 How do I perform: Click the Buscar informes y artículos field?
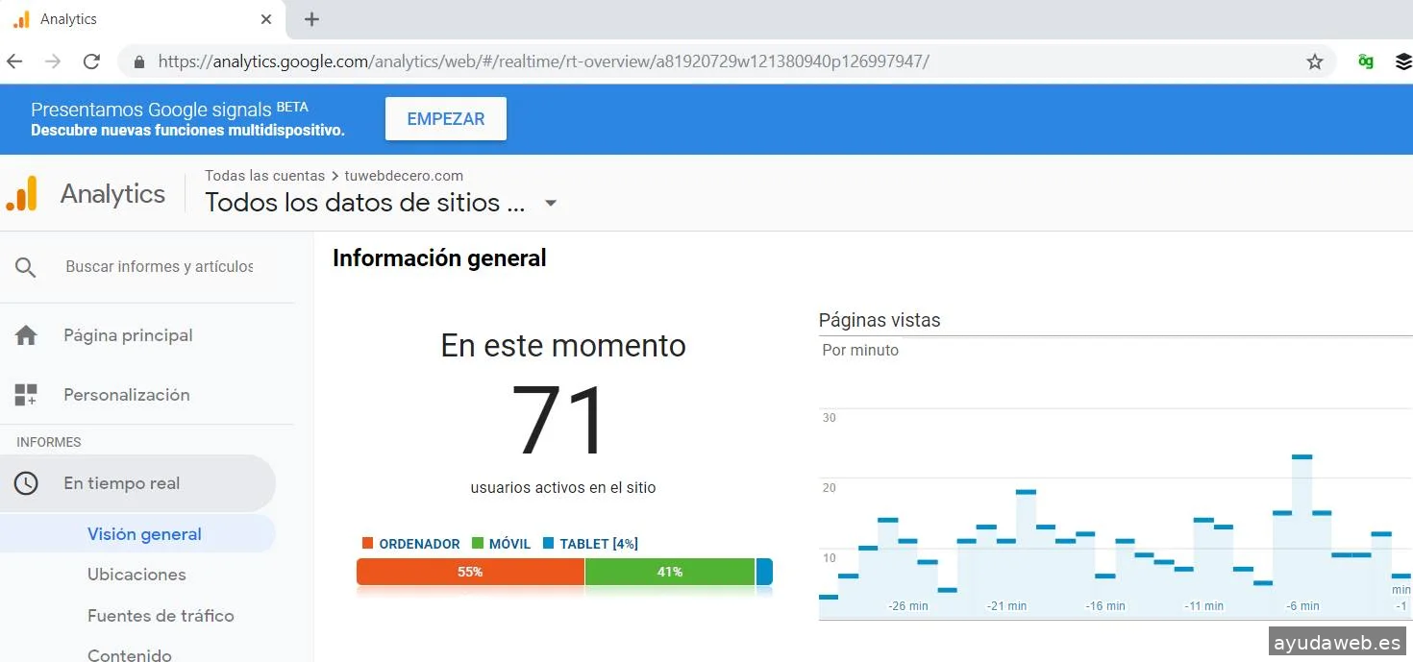(x=160, y=267)
